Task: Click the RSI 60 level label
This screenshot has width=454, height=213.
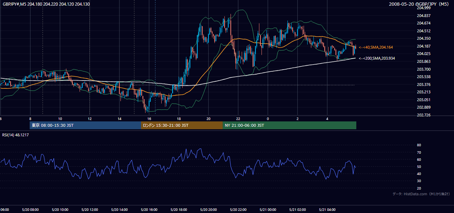Action: tap(419, 159)
